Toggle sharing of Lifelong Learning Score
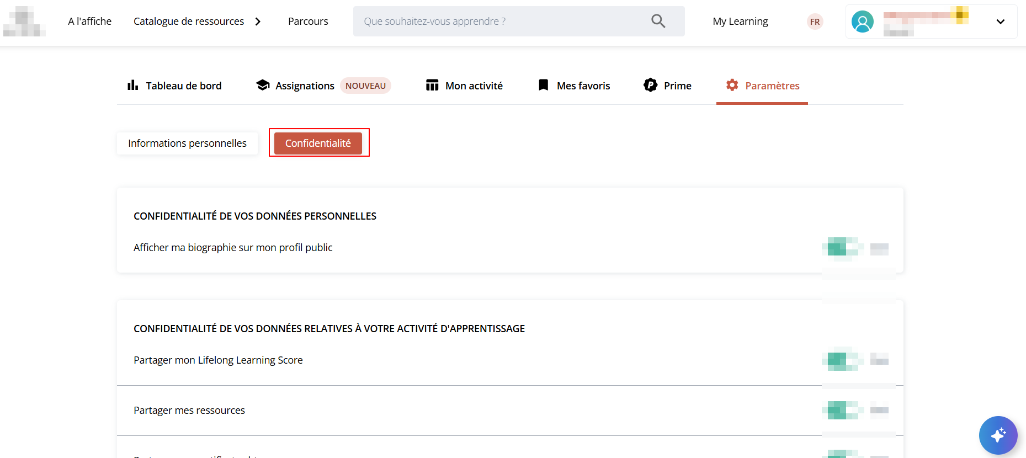 pos(843,360)
